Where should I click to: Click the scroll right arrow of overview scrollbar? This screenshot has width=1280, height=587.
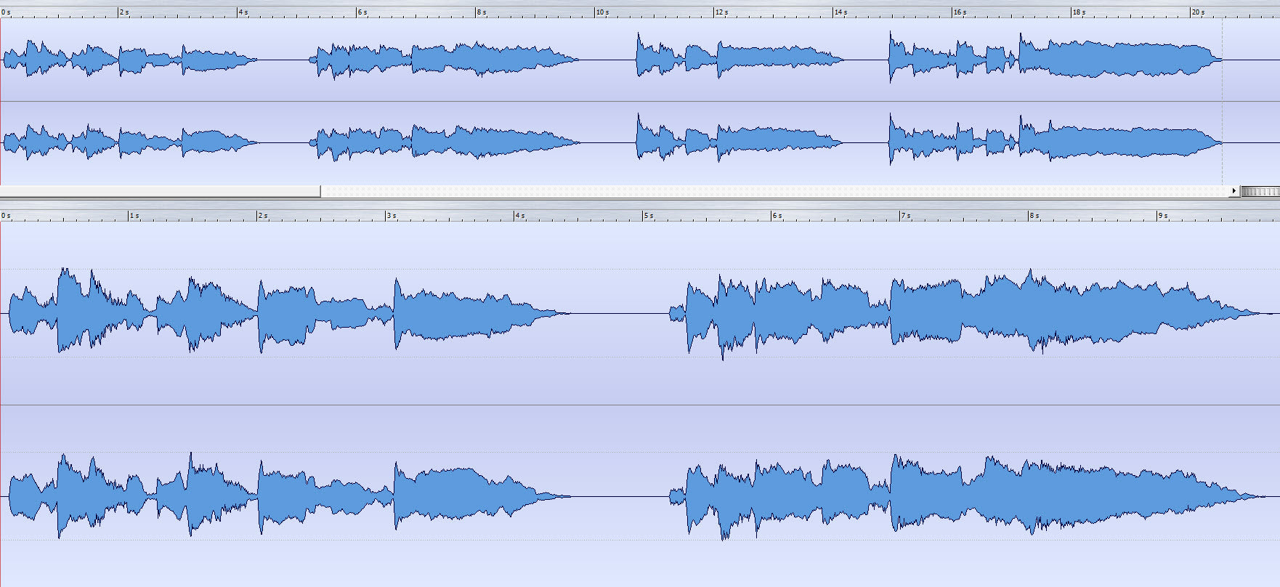(1234, 191)
